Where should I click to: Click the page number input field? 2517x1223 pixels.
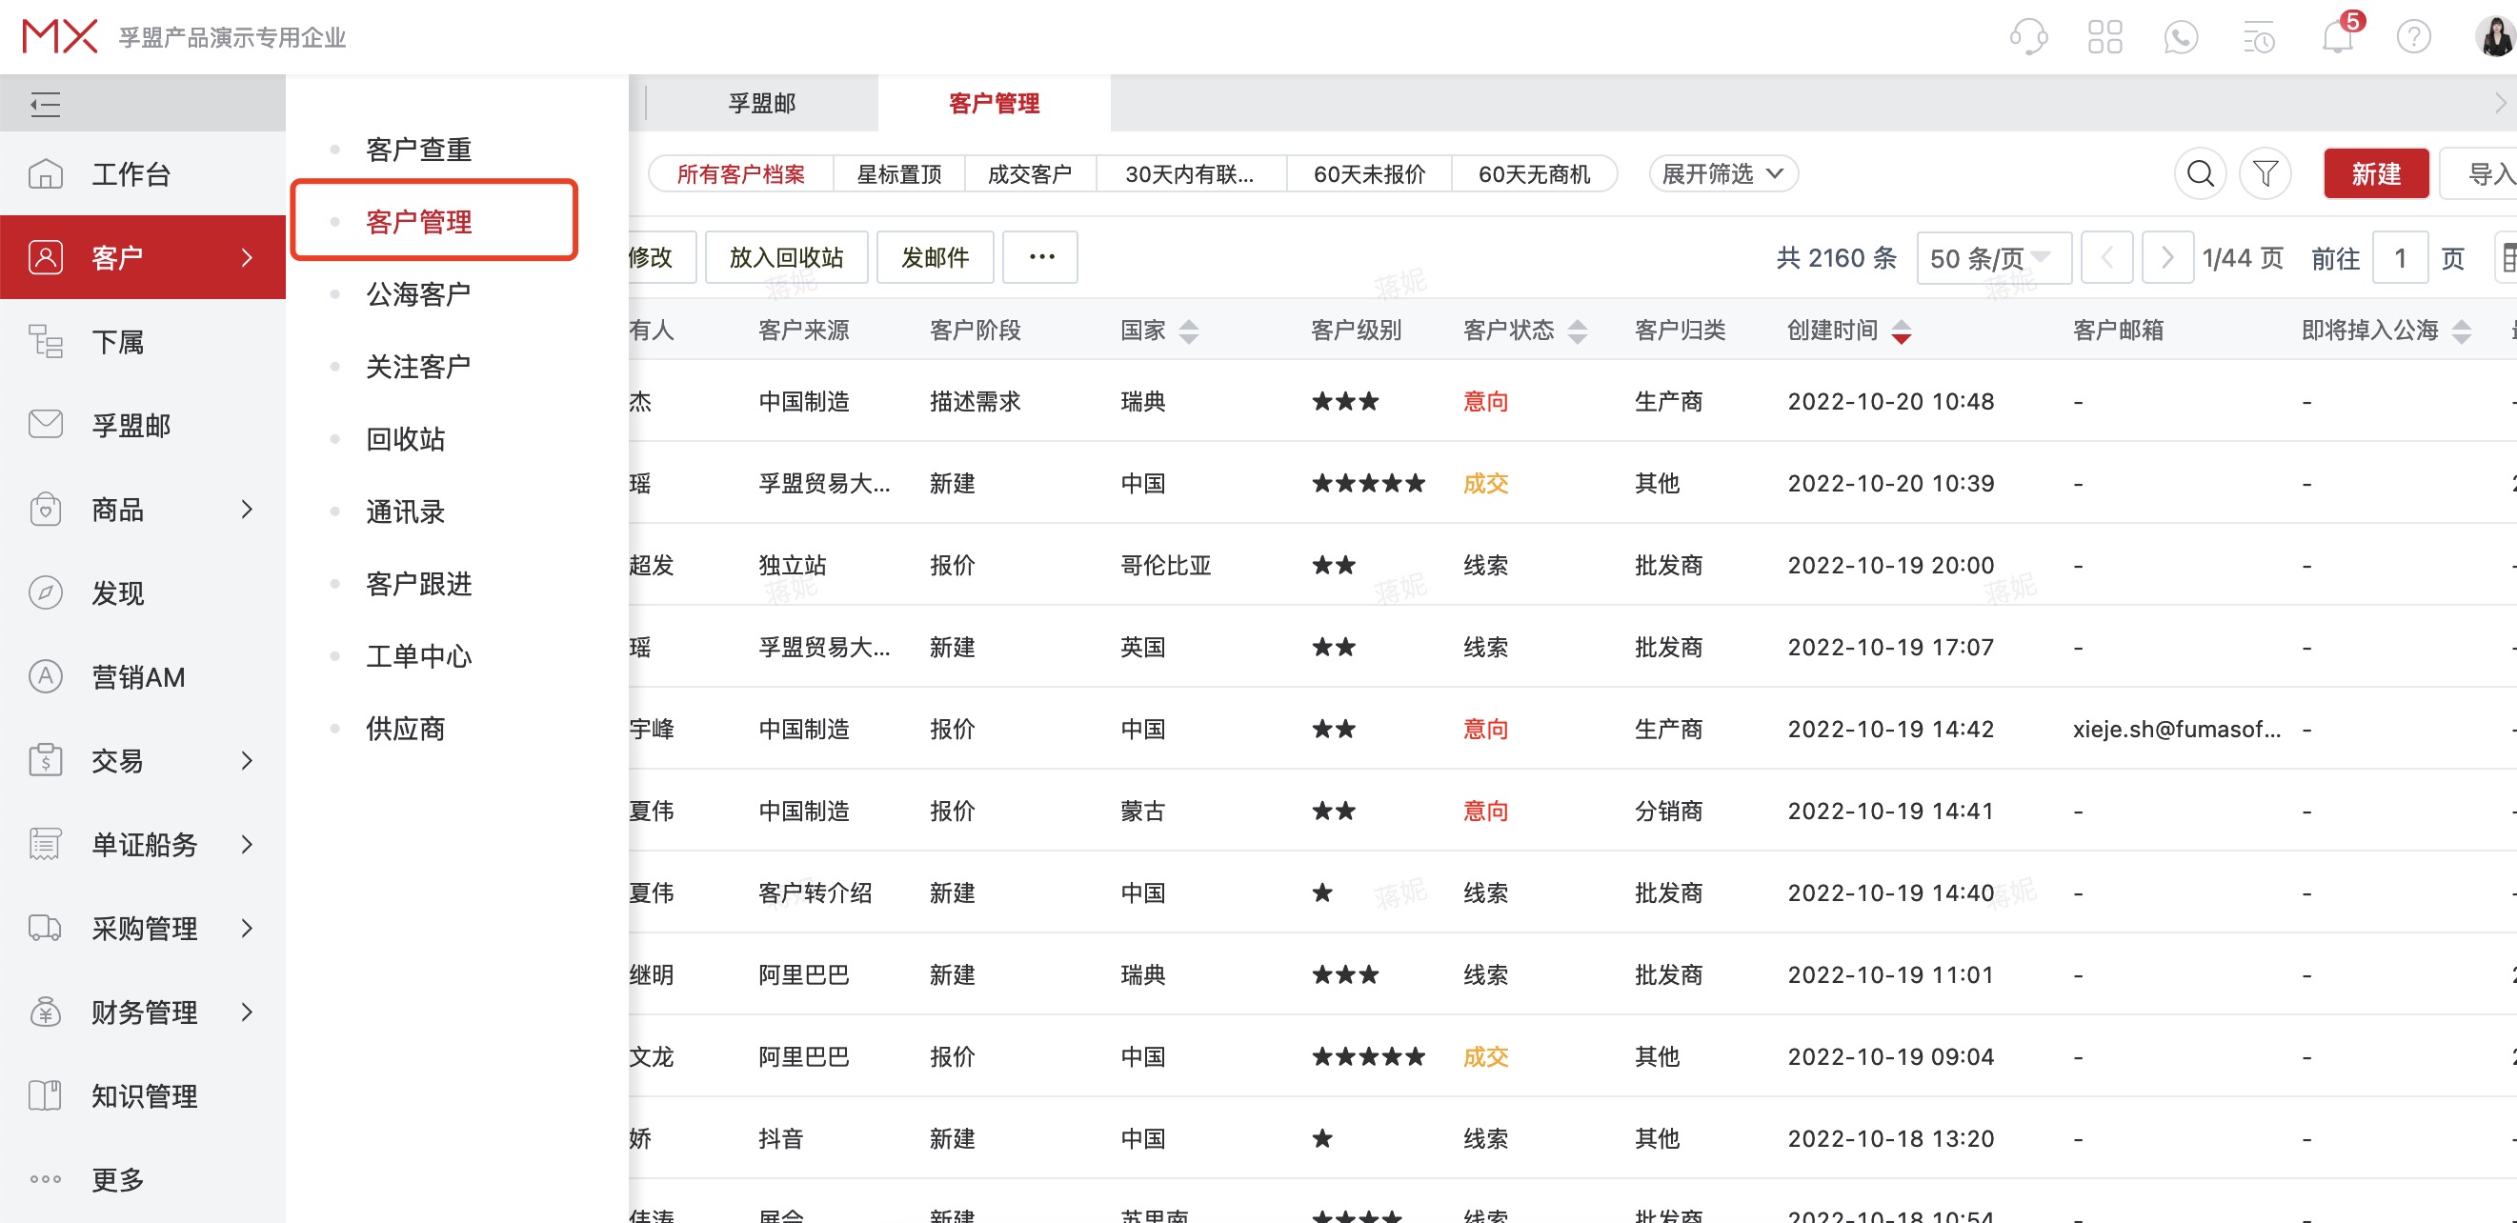2401,257
